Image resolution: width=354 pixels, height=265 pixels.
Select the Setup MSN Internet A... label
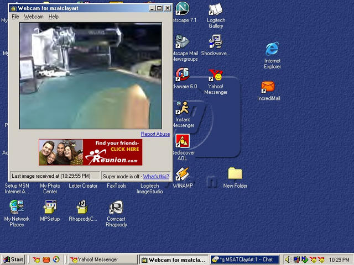pyautogui.click(x=17, y=189)
